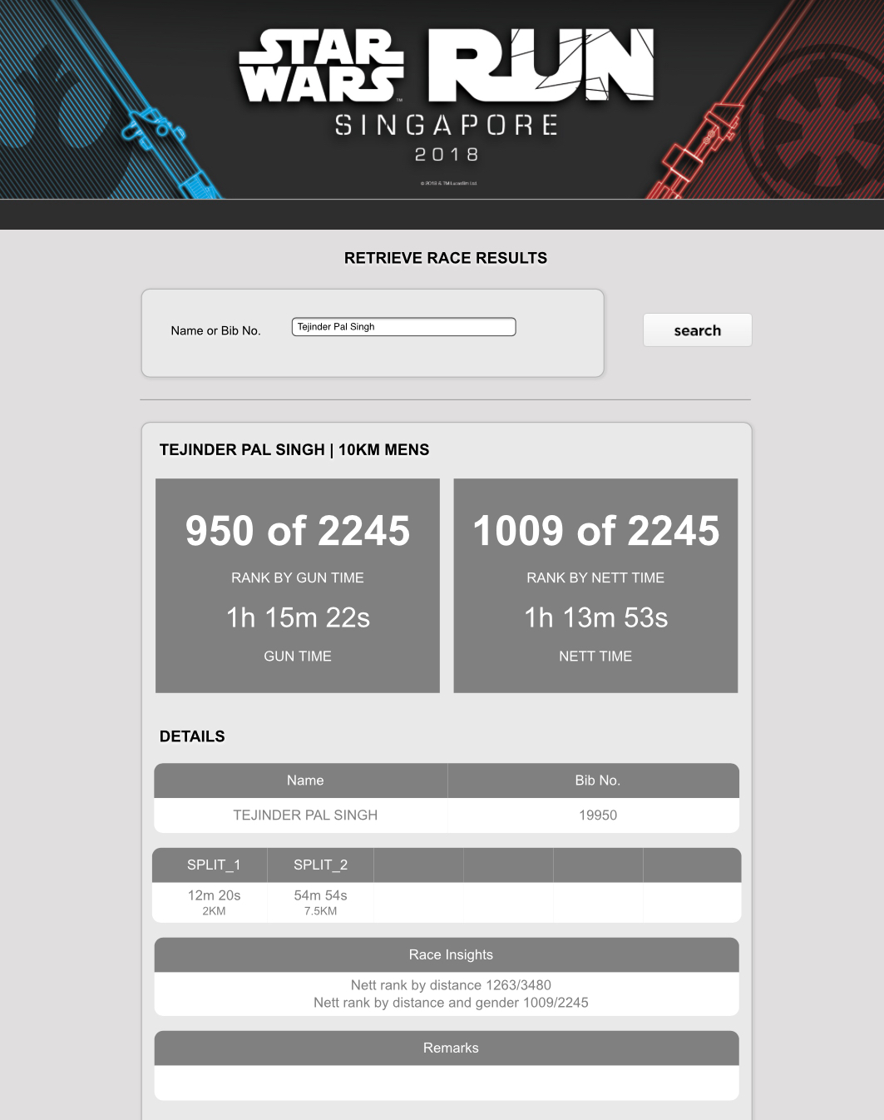Click the '7.5KM' split distance
The height and width of the screenshot is (1120, 884).
click(x=320, y=911)
